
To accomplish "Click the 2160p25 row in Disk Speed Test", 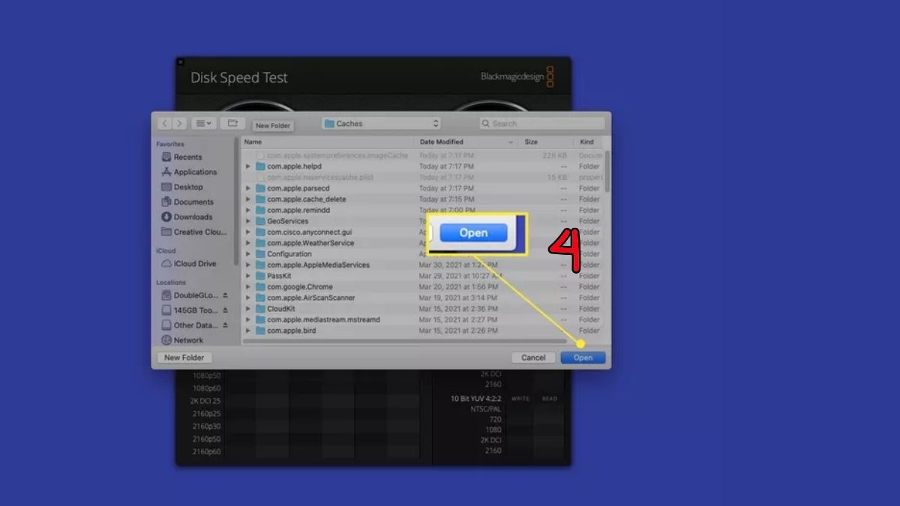I will 207,414.
